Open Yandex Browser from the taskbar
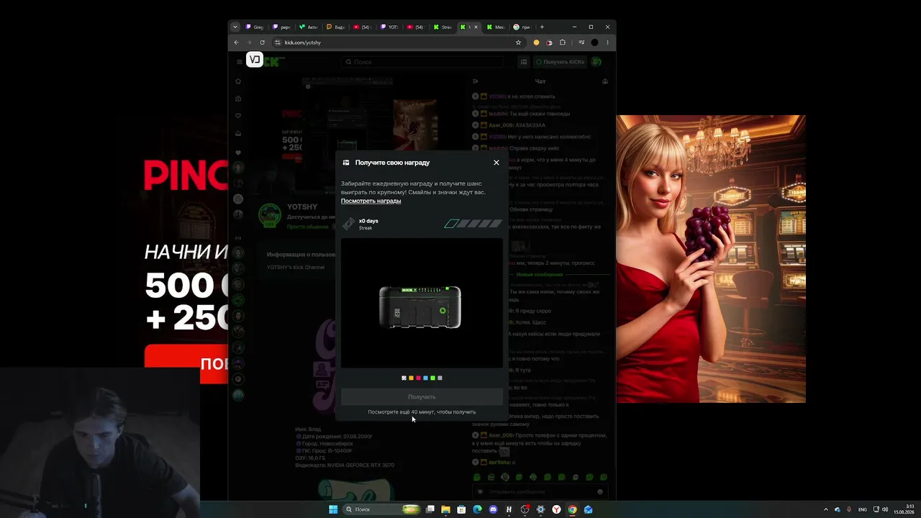 coord(556,509)
